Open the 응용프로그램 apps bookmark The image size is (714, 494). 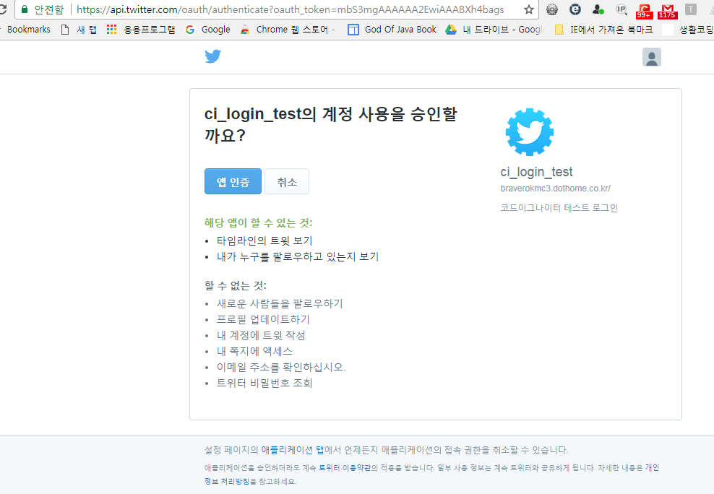pyautogui.click(x=141, y=30)
